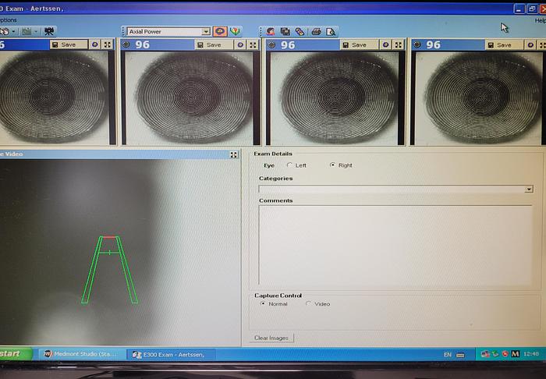Open the Help menu
The width and height of the screenshot is (546, 379).
click(x=540, y=20)
